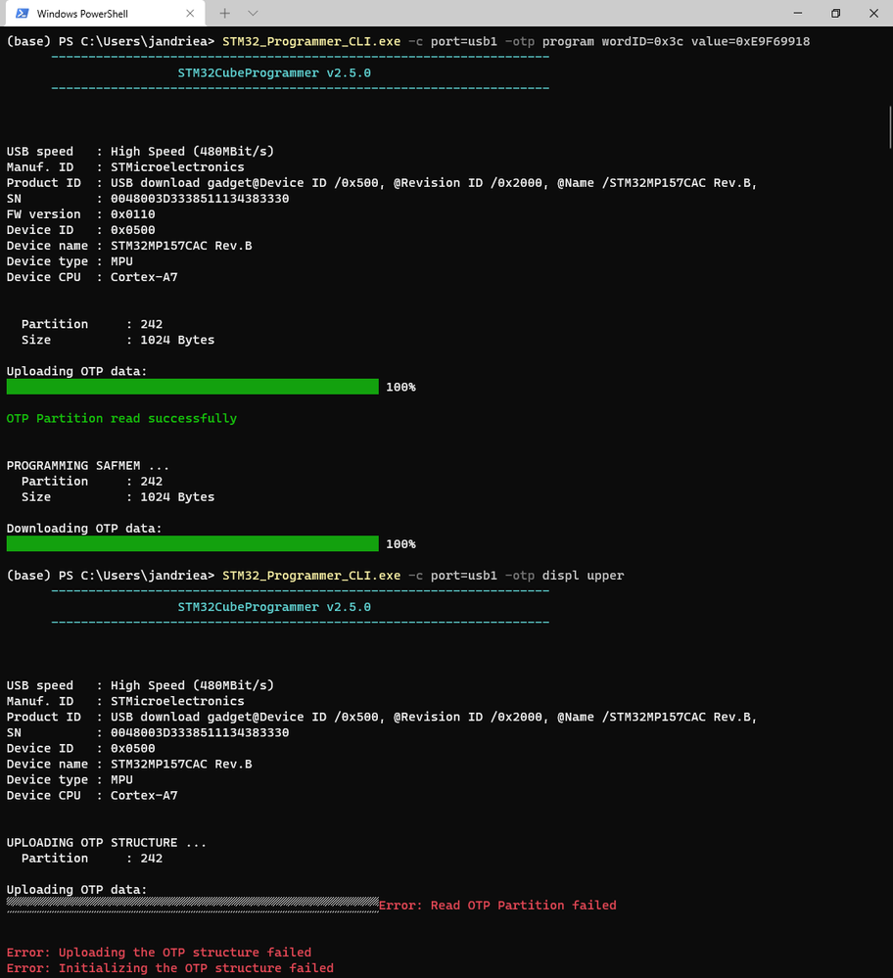This screenshot has width=893, height=978.
Task: Click the 'Downloading OTP data:' label
Action: pos(83,529)
